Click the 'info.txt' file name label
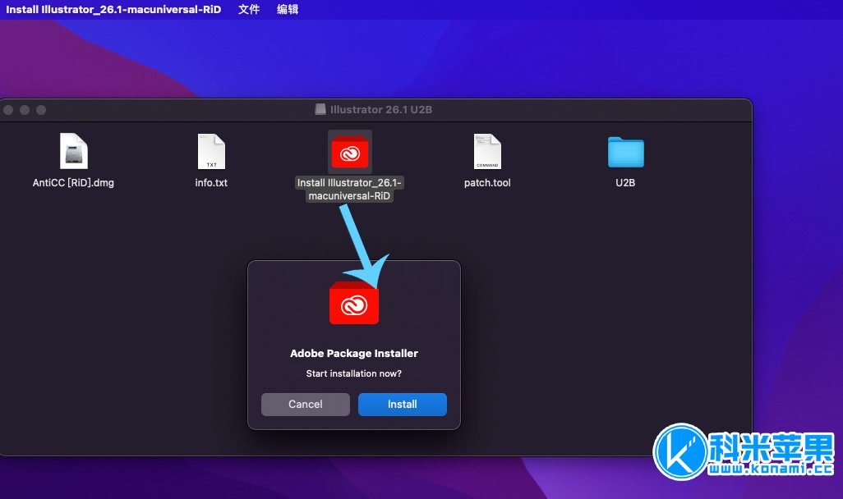Viewport: 843px width, 499px height. [x=211, y=183]
